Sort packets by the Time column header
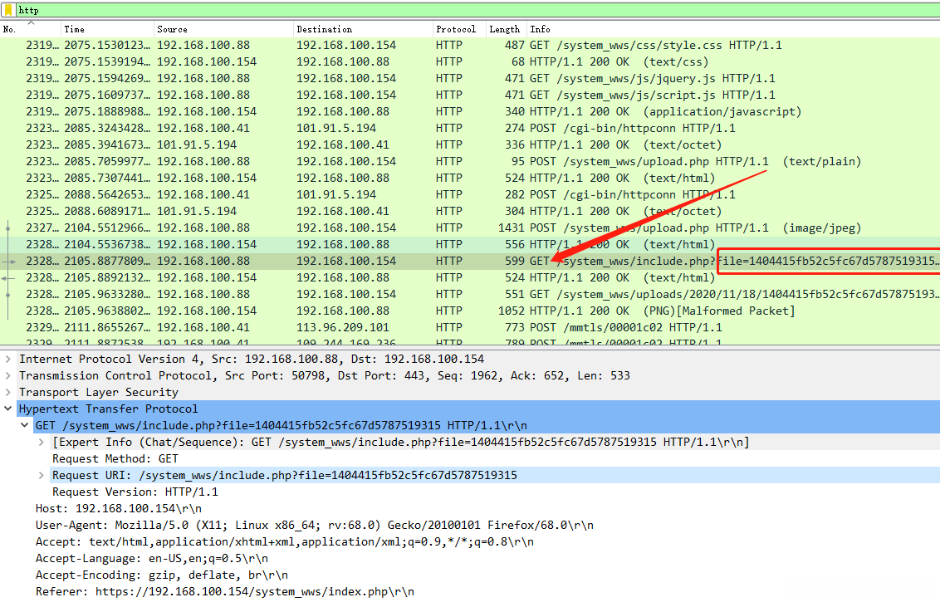The height and width of the screenshot is (602, 940). [x=107, y=29]
